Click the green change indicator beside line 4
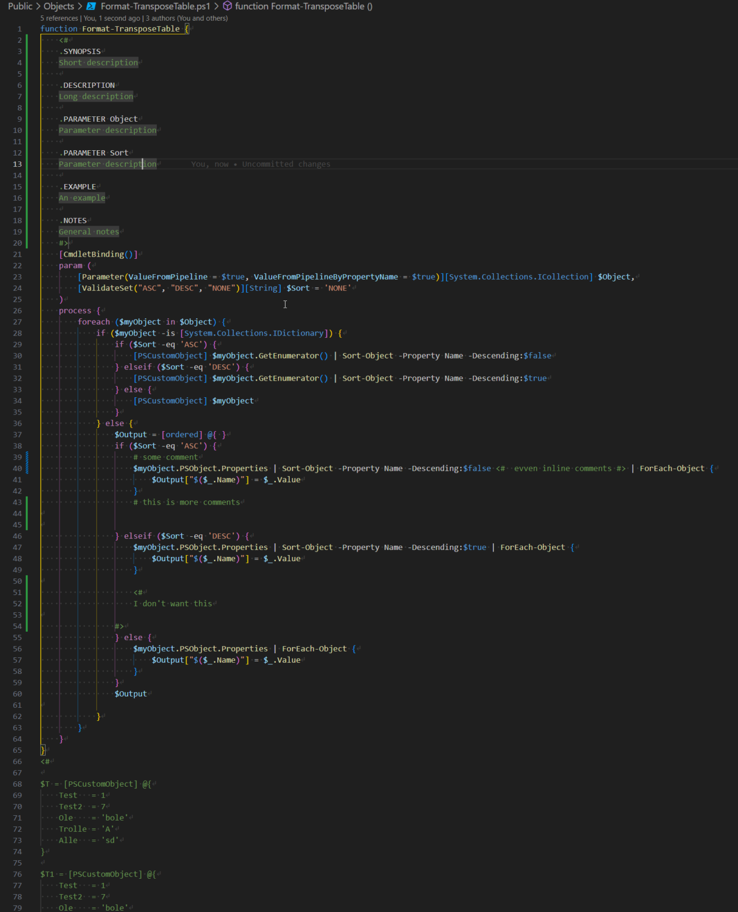The width and height of the screenshot is (738, 912). [27, 62]
